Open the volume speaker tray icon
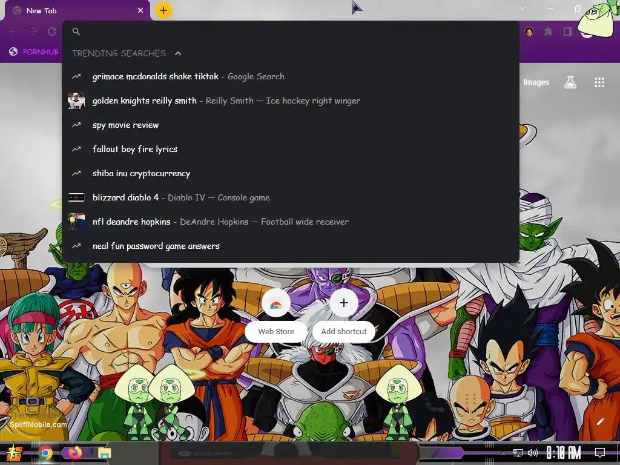This screenshot has width=620, height=465. [x=533, y=453]
